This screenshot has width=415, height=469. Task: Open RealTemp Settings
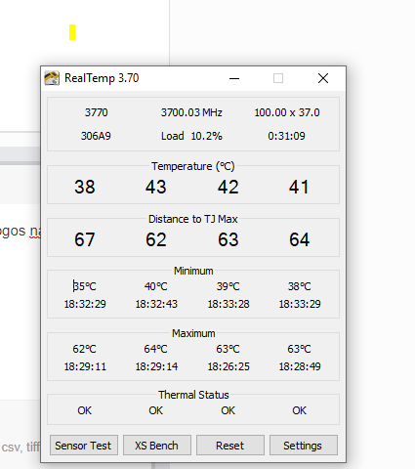[304, 446]
